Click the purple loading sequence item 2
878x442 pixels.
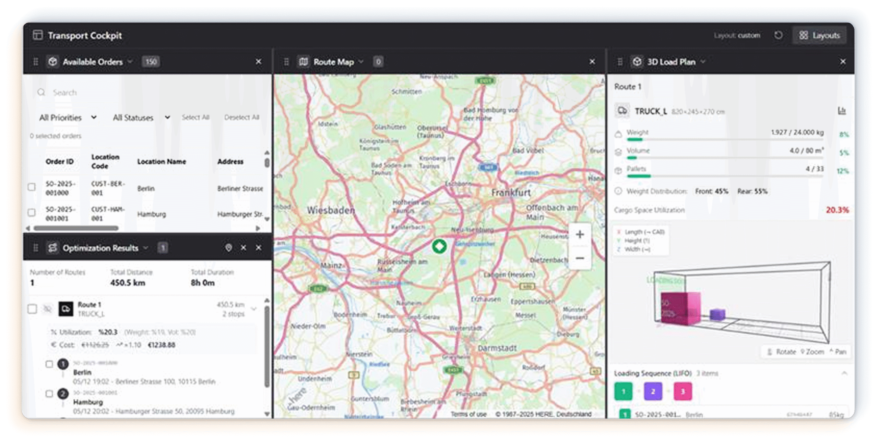coord(653,392)
